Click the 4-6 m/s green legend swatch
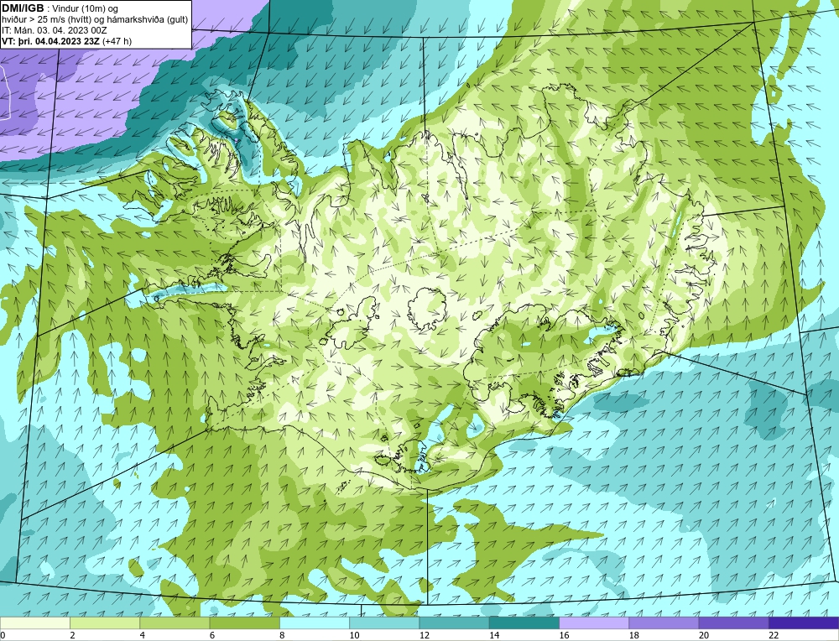 pos(175,623)
